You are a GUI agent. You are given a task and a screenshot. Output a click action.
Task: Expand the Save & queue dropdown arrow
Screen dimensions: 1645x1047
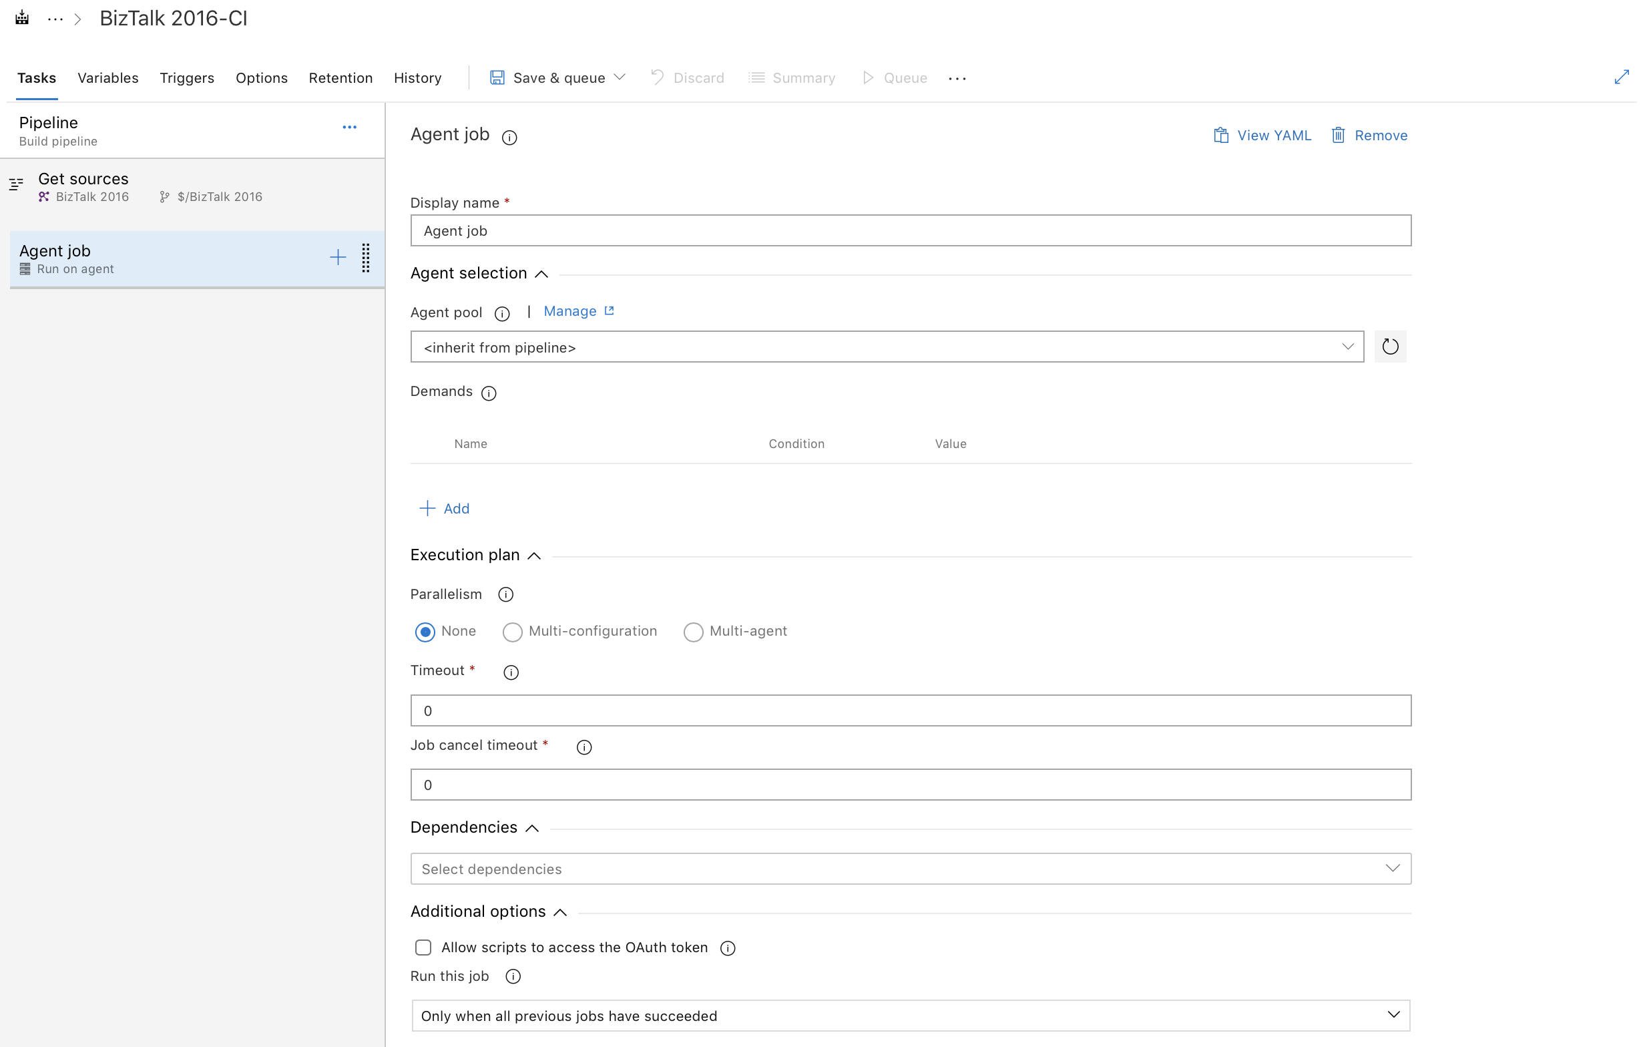pyautogui.click(x=620, y=77)
